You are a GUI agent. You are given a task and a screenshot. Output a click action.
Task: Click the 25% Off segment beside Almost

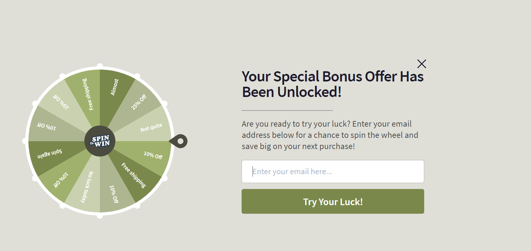point(139,102)
